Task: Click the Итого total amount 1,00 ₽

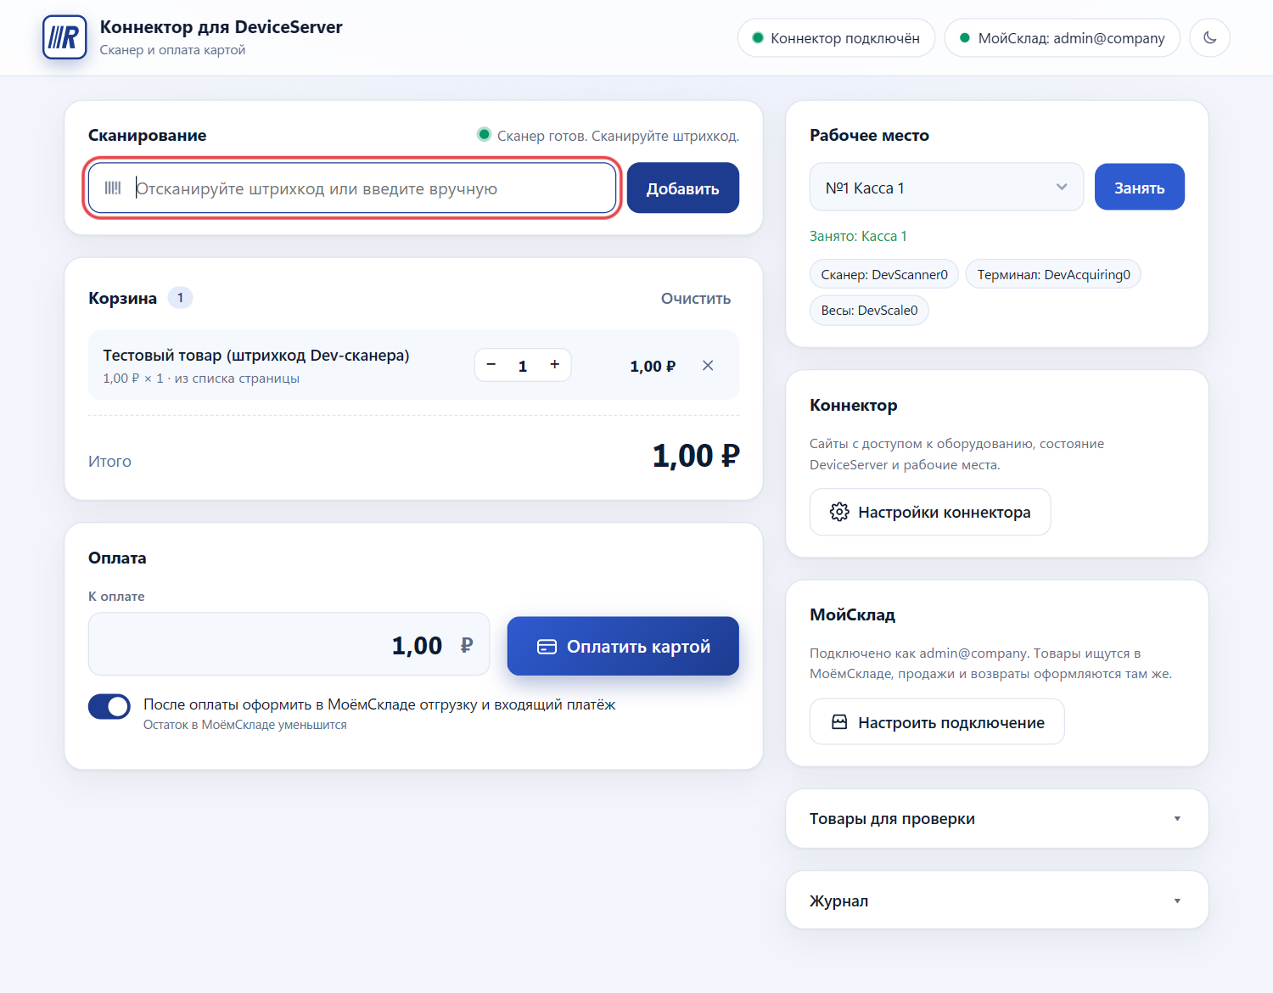Action: click(696, 457)
